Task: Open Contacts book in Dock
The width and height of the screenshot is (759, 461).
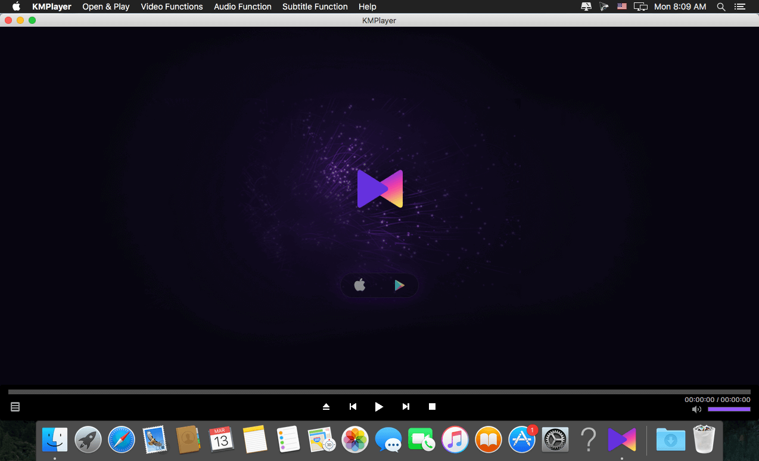Action: [x=188, y=440]
